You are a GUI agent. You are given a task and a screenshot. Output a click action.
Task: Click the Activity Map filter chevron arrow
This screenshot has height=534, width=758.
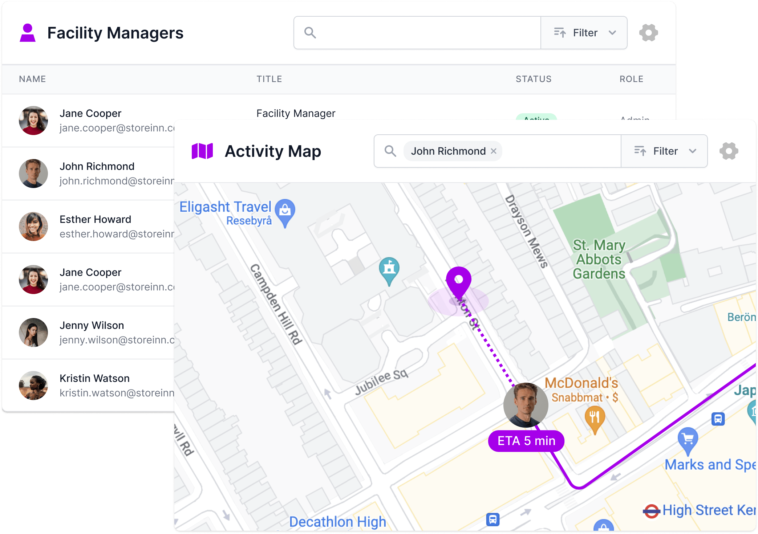coord(693,151)
